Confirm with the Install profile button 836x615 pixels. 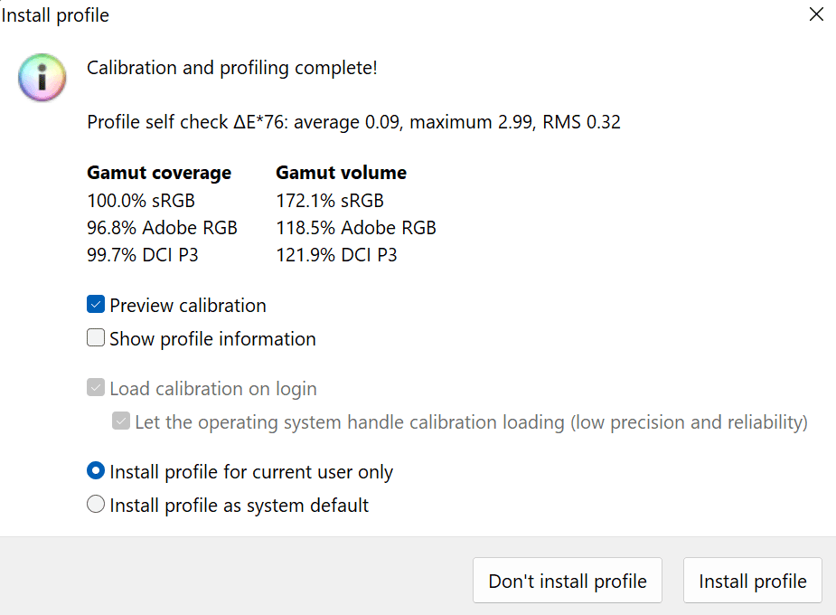coord(752,581)
